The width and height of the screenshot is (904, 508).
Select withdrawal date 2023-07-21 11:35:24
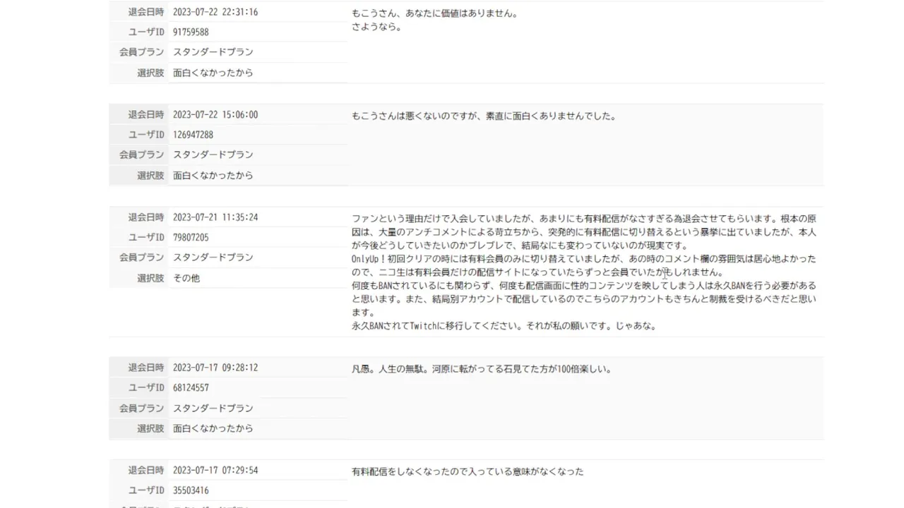coord(215,217)
